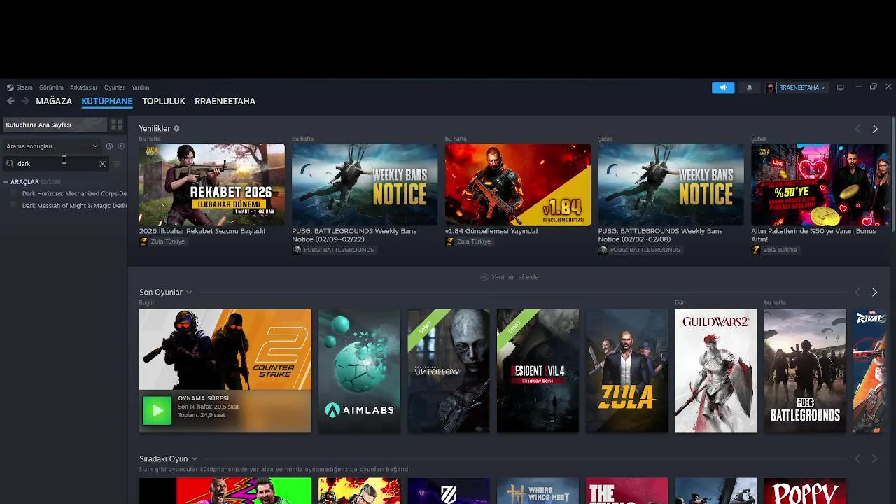Open the Oyunlar menu
The height and width of the screenshot is (504, 896).
point(114,87)
